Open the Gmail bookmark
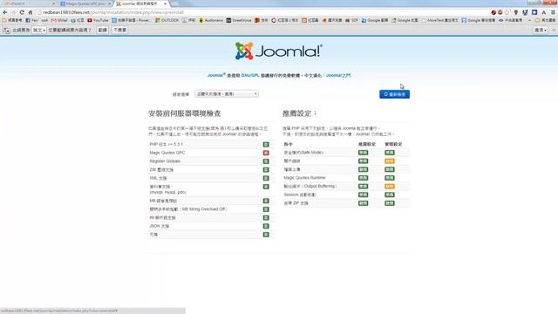Viewport: 558px width, 314px height. (x=59, y=20)
